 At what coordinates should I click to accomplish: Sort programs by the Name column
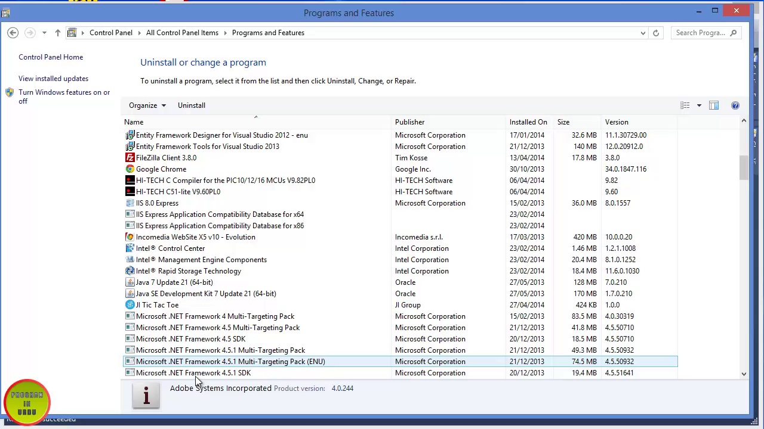pyautogui.click(x=257, y=122)
